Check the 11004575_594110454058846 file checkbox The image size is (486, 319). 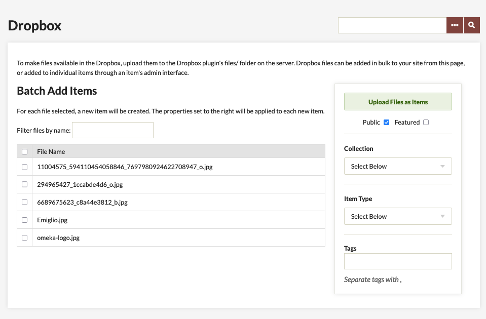(x=24, y=167)
